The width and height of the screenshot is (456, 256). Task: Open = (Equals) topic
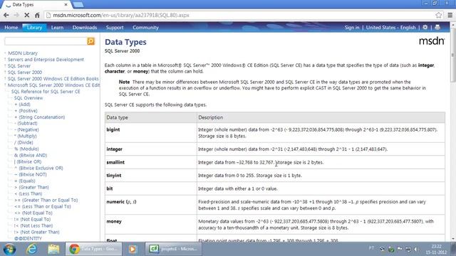pyautogui.click(x=25, y=181)
